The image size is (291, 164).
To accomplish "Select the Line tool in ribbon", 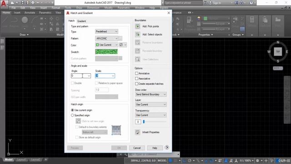I will coord(5,20).
